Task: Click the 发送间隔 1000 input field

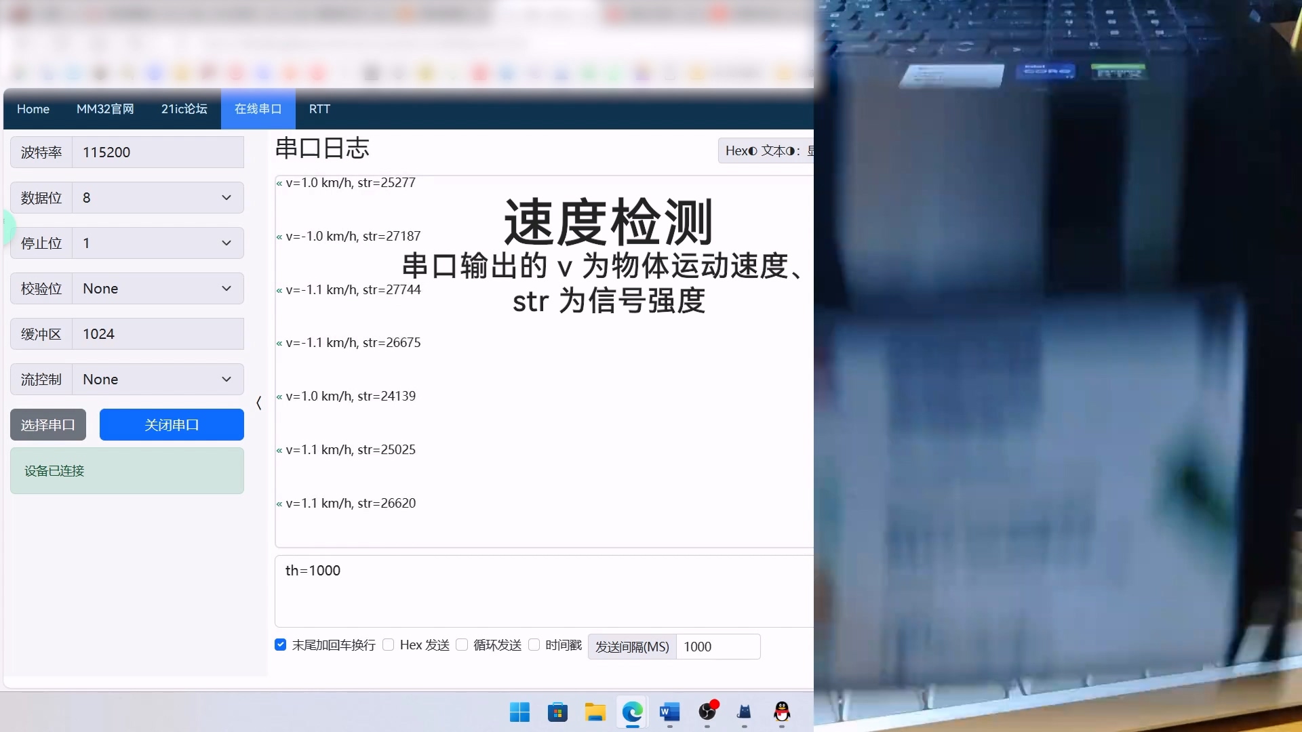Action: pyautogui.click(x=717, y=647)
